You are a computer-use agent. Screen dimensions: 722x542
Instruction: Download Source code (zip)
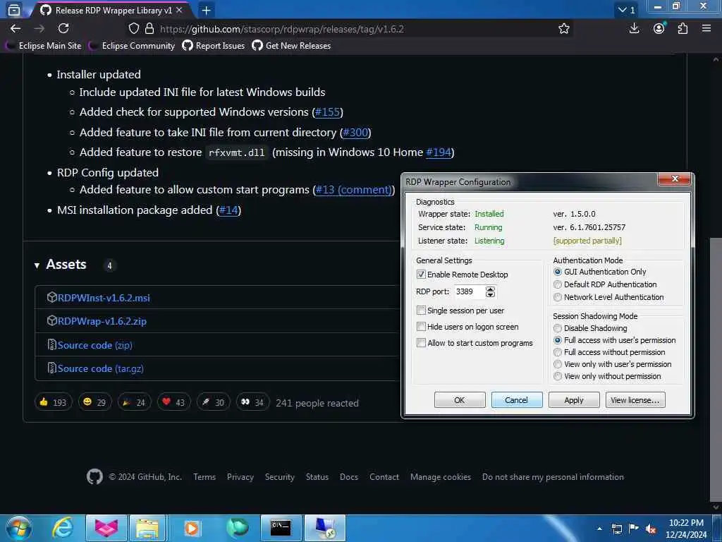pyautogui.click(x=95, y=345)
